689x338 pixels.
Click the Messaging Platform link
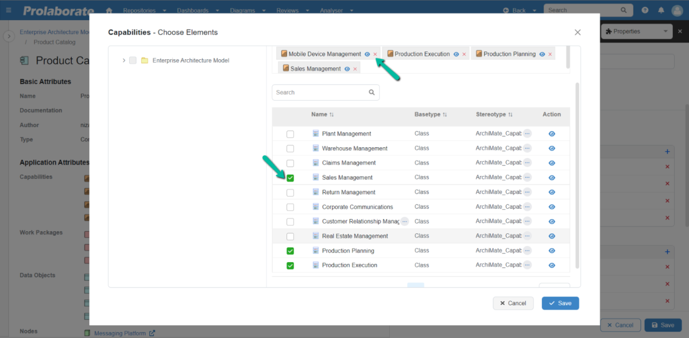pos(121,333)
